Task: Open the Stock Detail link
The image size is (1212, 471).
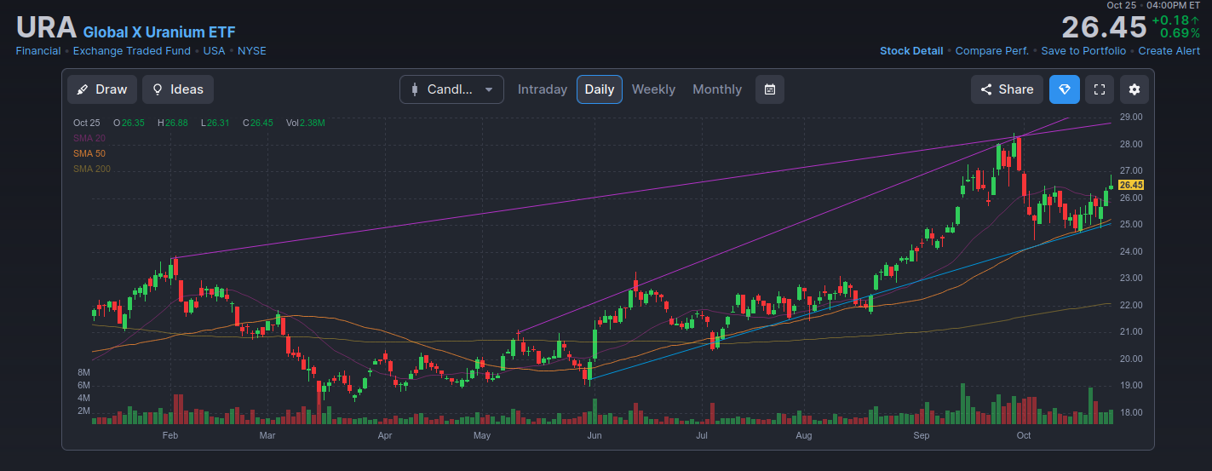Action: pos(911,51)
